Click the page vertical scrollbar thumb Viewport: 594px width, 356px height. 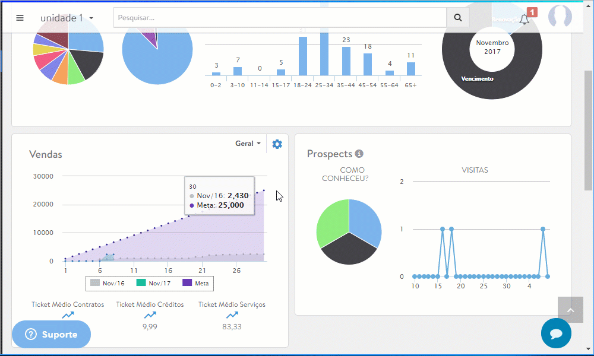pos(588,131)
